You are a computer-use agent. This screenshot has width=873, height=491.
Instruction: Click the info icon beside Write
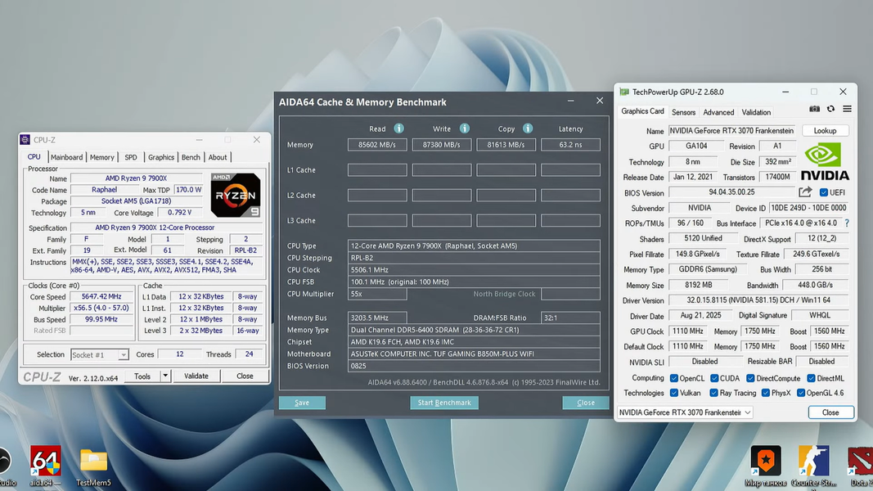click(465, 128)
